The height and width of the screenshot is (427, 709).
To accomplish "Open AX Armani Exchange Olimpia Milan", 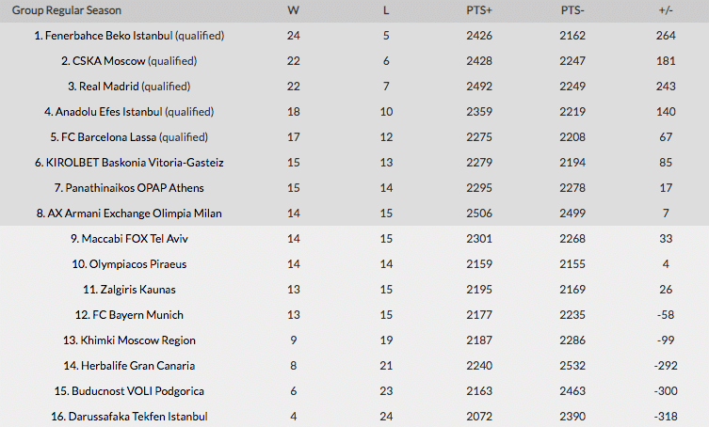I will 135,213.
